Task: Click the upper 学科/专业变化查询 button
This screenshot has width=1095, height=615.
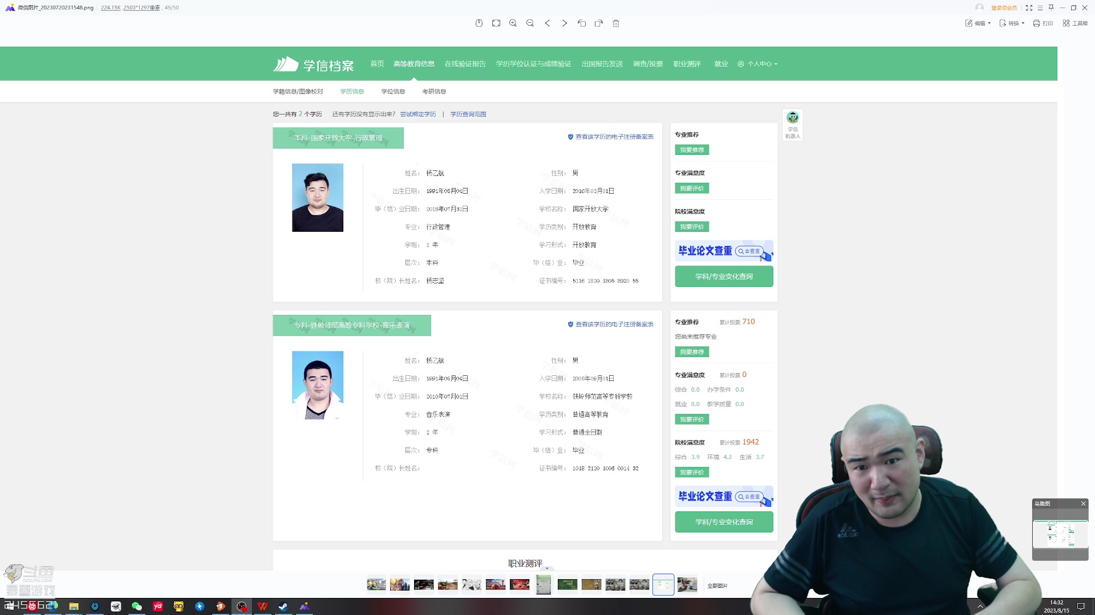Action: click(x=724, y=276)
